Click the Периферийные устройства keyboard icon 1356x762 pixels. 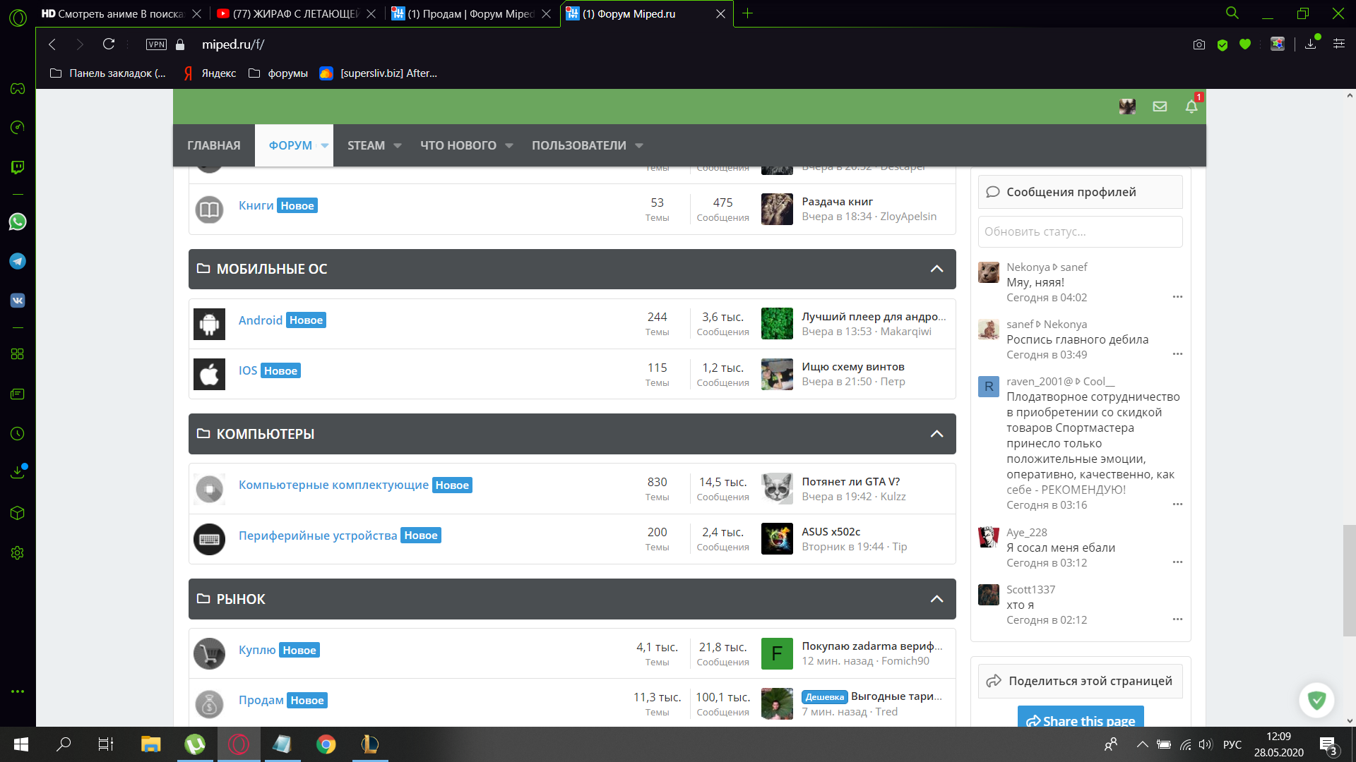tap(209, 539)
